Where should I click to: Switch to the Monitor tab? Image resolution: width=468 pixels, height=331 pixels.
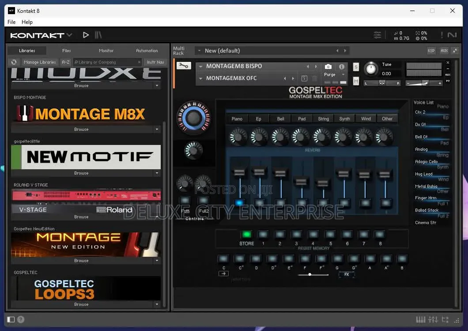[106, 51]
